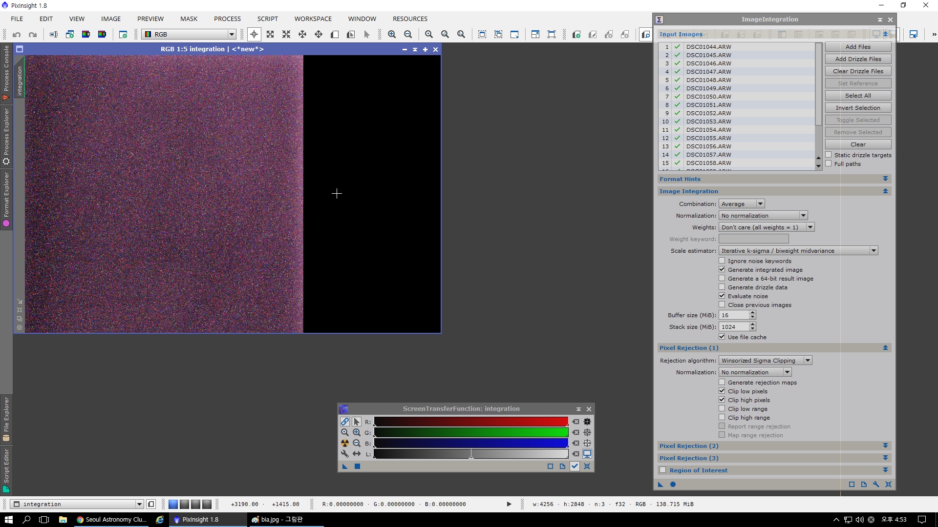This screenshot has width=938, height=527.
Task: Click the Clear button in Input Images
Action: (858, 144)
